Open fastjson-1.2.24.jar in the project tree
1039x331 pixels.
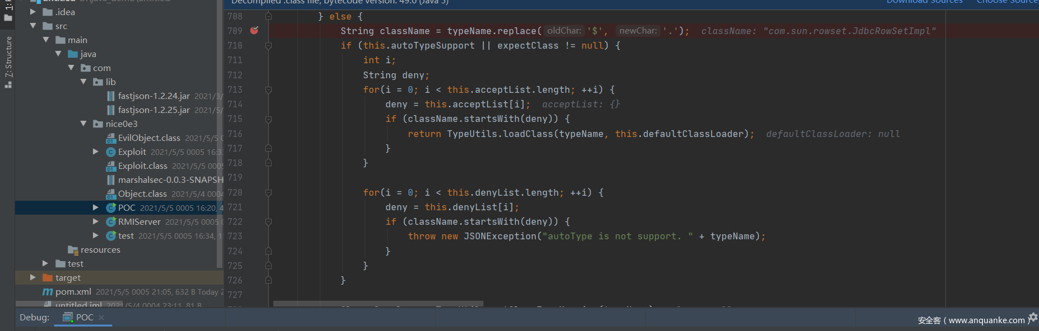click(153, 96)
